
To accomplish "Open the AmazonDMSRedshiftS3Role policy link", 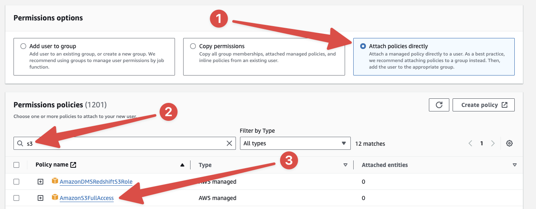I will pyautogui.click(x=96, y=182).
